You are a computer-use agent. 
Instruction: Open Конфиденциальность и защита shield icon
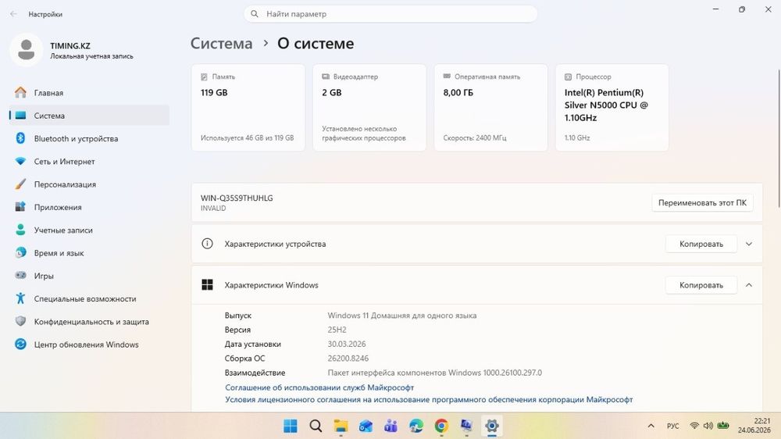click(x=20, y=321)
